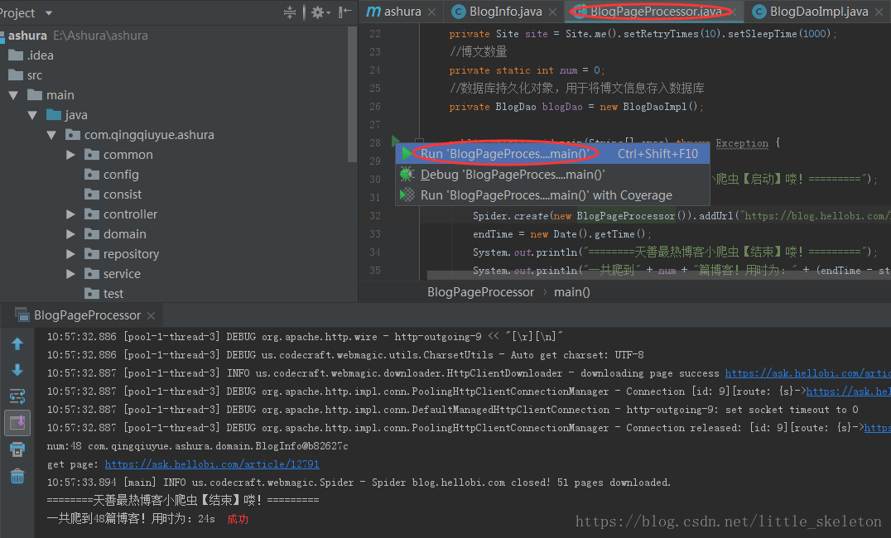Expand the controller package
This screenshot has width=891, height=538.
point(70,214)
